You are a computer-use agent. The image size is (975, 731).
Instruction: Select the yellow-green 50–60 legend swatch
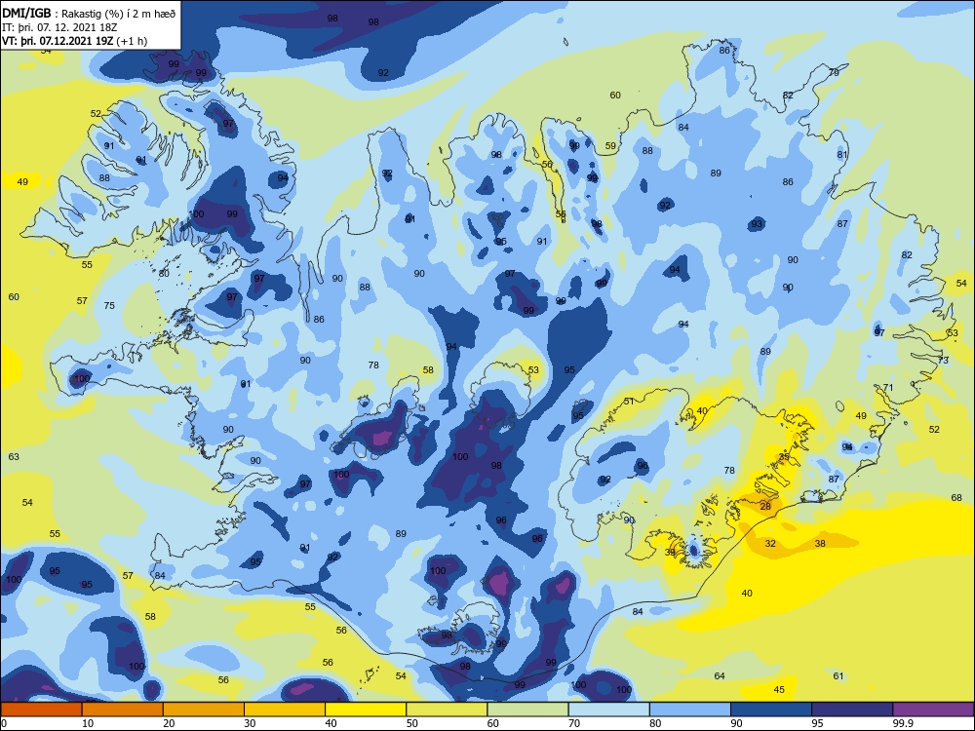click(447, 710)
